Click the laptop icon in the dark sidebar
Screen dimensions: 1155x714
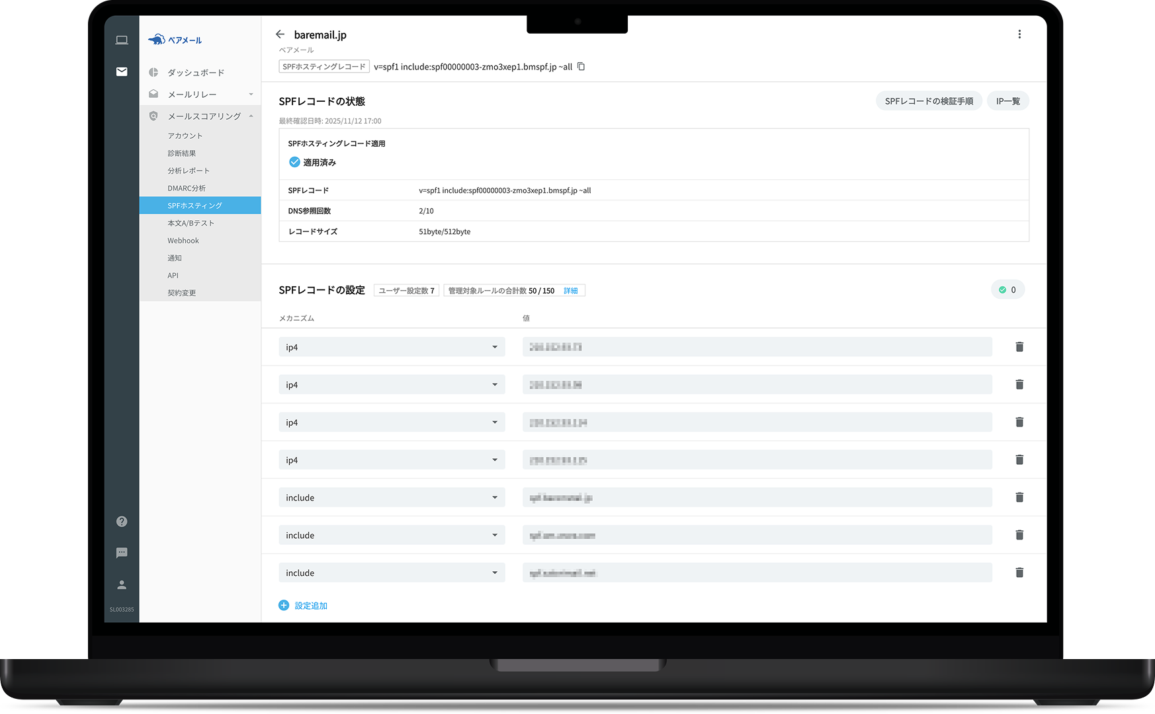pos(122,40)
